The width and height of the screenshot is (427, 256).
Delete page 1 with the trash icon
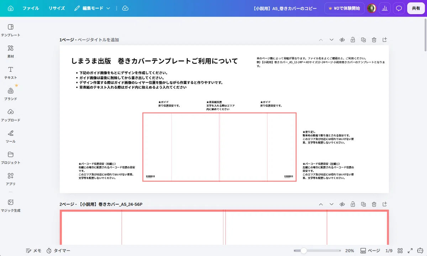(374, 40)
